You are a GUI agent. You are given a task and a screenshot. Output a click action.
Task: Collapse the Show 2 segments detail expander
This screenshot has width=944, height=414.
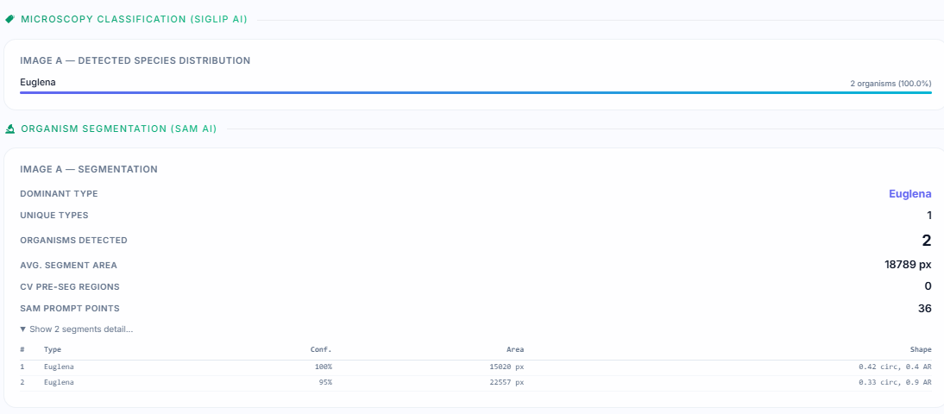tap(76, 329)
